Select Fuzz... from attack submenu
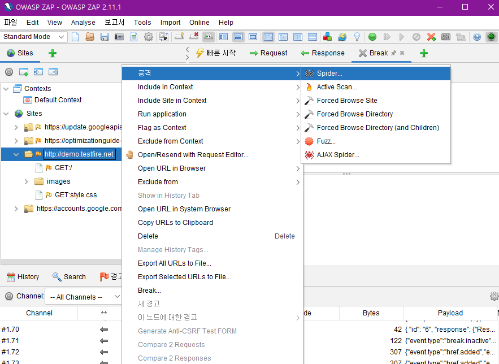The width and height of the screenshot is (499, 364). tap(376, 141)
